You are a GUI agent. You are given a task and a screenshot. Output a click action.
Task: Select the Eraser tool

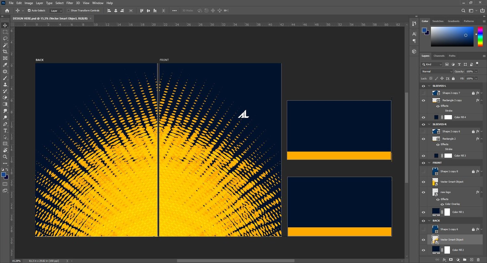(x=5, y=97)
